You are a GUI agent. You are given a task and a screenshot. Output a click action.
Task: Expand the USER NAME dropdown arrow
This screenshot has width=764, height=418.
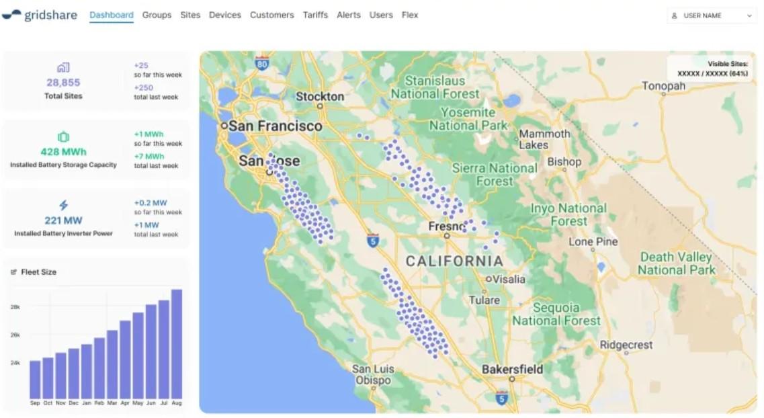tap(749, 15)
